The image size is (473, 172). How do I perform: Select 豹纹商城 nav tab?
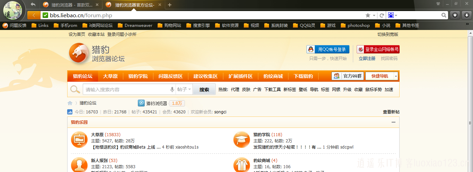click(x=273, y=76)
